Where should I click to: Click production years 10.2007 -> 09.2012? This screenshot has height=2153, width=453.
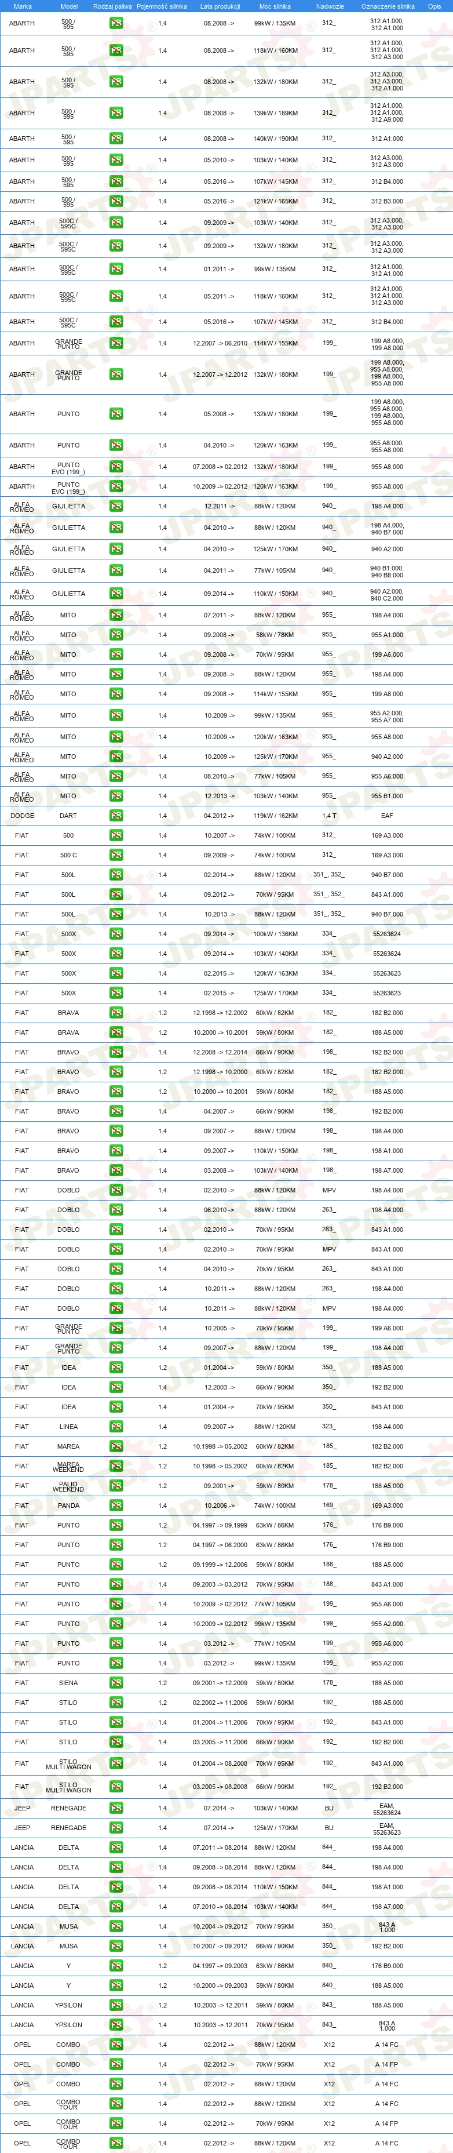[x=220, y=1945]
